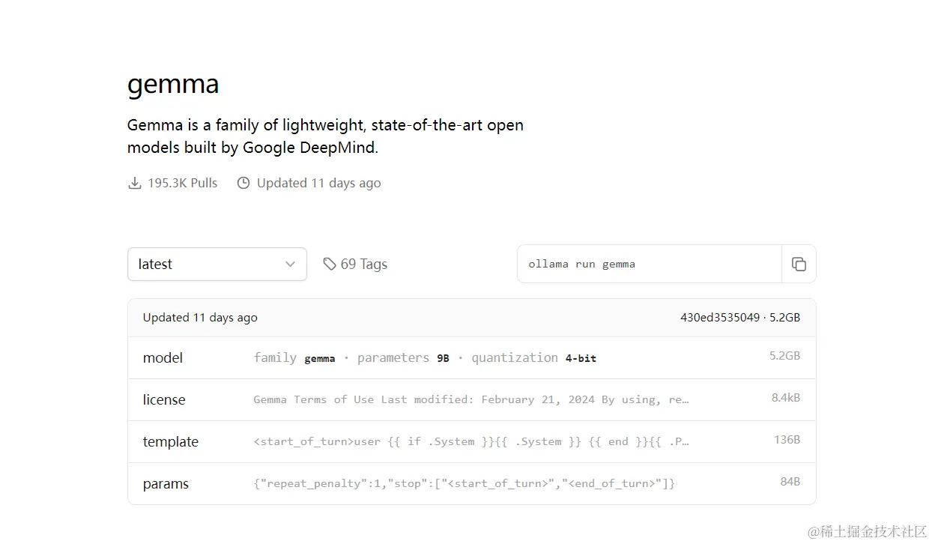The image size is (932, 544).
Task: Copy the ollama run gemma command
Action: click(799, 264)
